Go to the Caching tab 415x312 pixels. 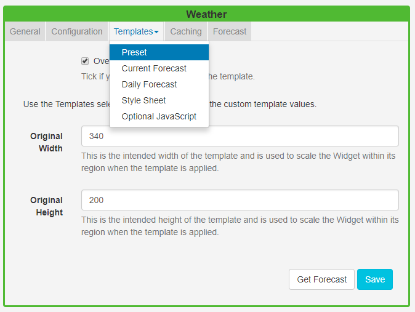185,31
